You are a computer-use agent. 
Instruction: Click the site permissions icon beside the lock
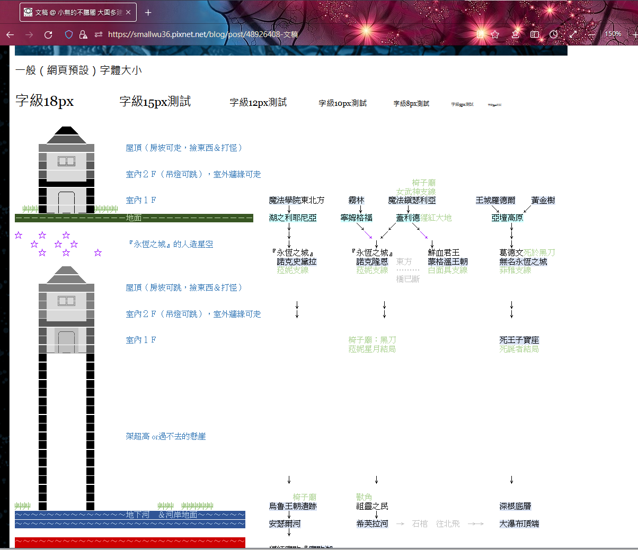98,34
